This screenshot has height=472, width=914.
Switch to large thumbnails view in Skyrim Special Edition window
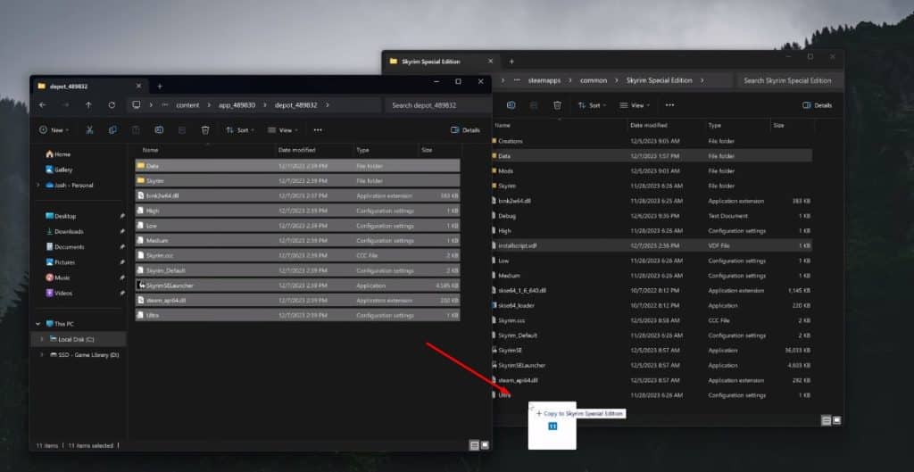click(837, 420)
